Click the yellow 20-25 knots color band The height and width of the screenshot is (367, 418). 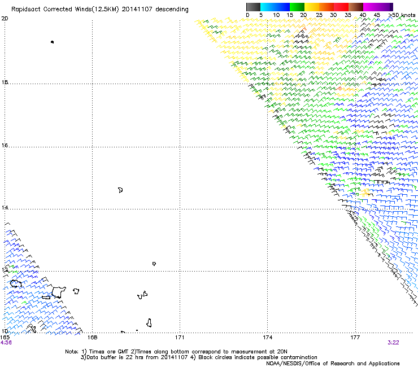click(x=312, y=7)
